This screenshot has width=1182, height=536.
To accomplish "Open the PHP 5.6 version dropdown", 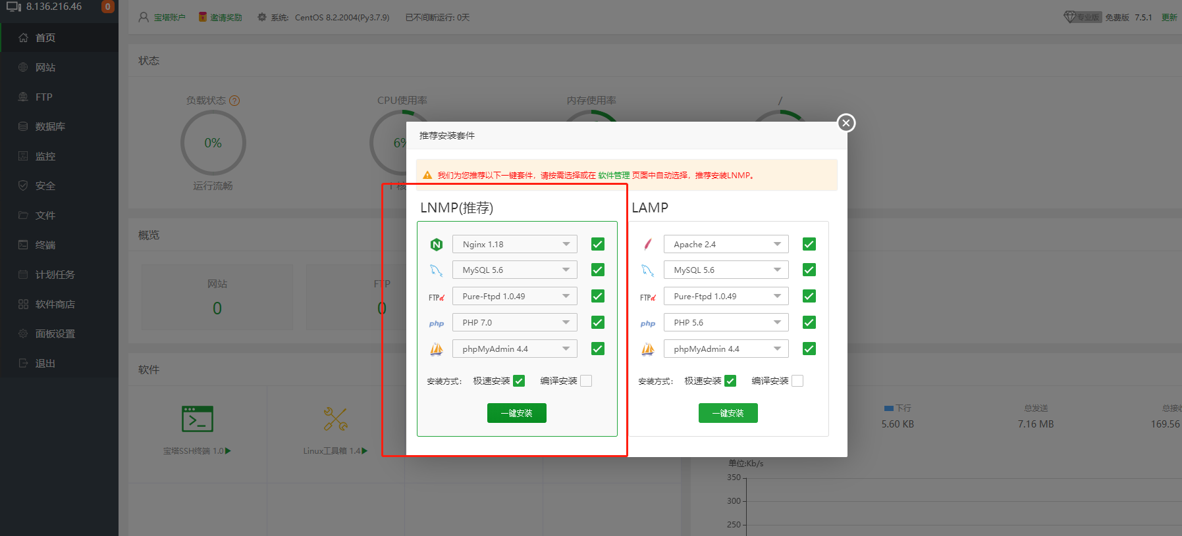I will (726, 322).
